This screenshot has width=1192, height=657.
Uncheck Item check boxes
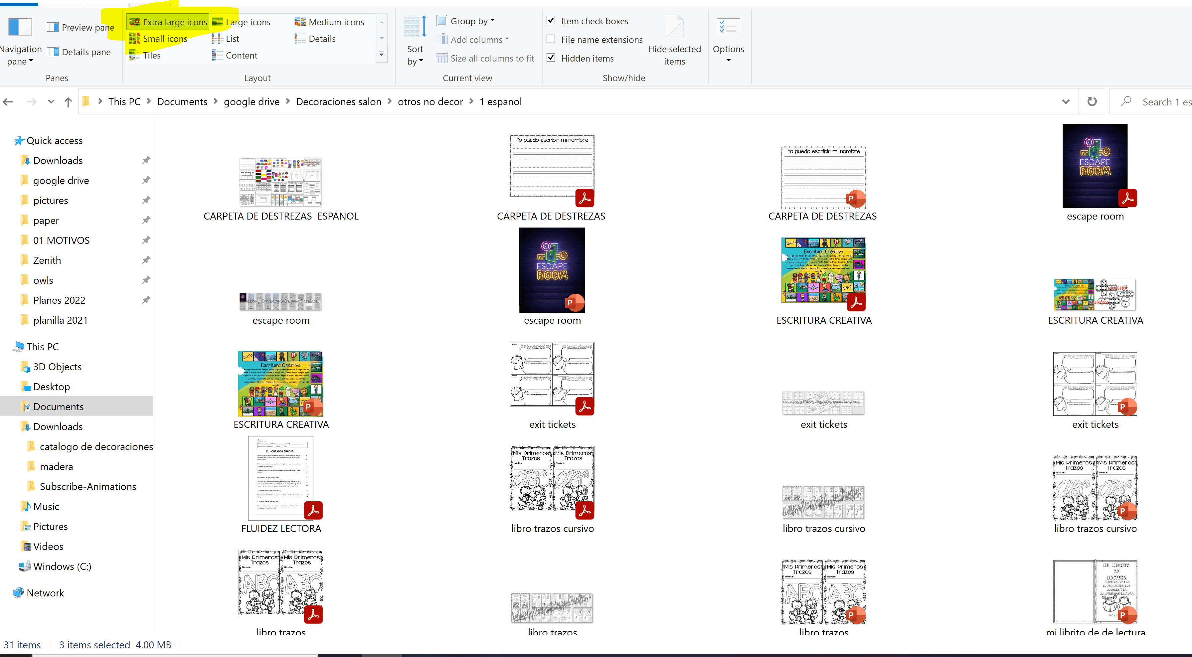pyautogui.click(x=551, y=21)
